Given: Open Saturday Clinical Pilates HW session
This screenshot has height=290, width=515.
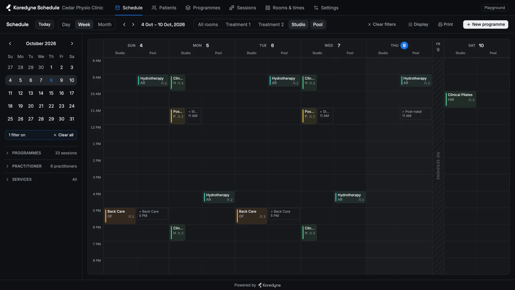Looking at the screenshot, I should (460, 99).
